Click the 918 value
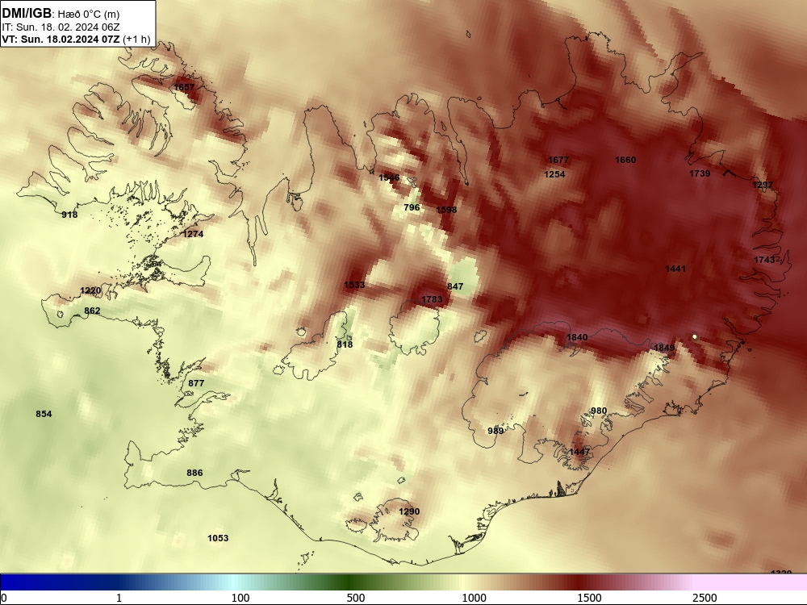This screenshot has width=807, height=605. click(69, 215)
